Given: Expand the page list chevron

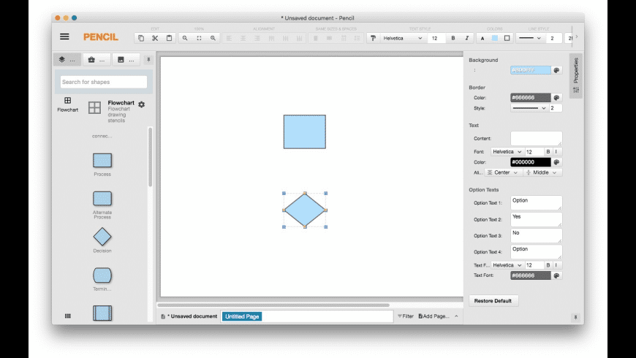Looking at the screenshot, I should 456,316.
